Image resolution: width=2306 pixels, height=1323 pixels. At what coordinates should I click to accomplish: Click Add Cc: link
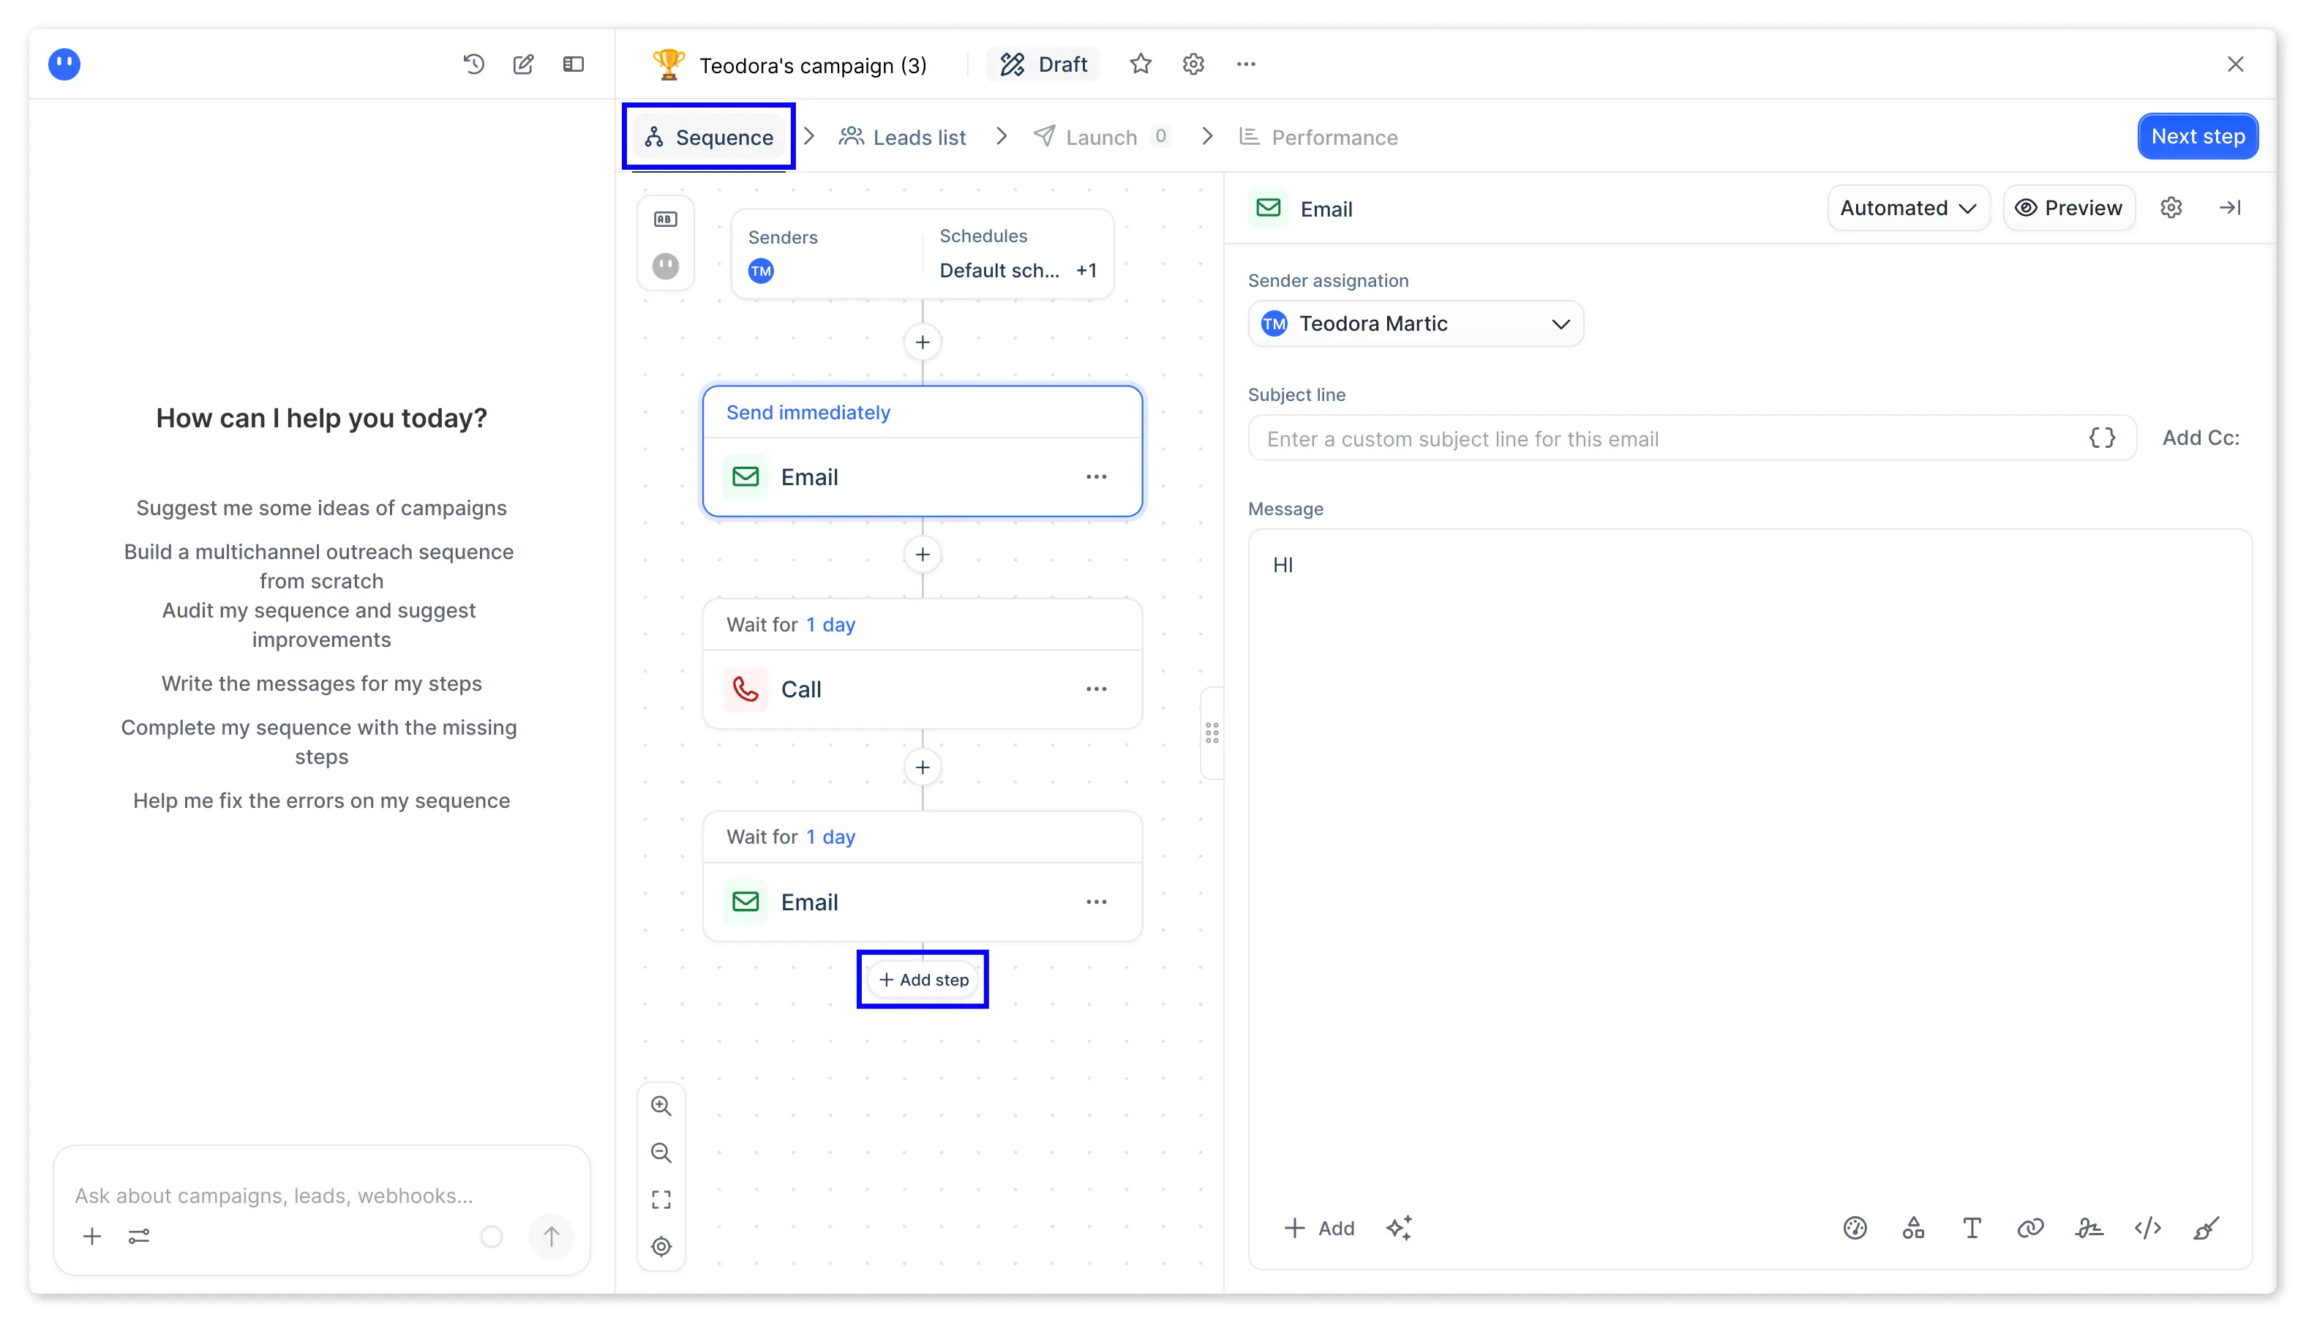(x=2200, y=438)
